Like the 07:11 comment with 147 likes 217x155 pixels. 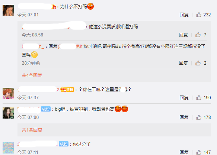point(199,152)
